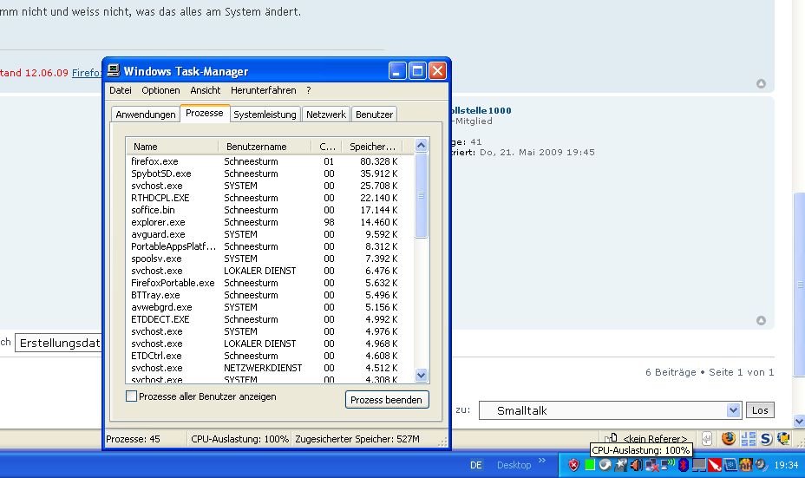Expand hidden taskbar toolbar items chevron

pos(542,462)
